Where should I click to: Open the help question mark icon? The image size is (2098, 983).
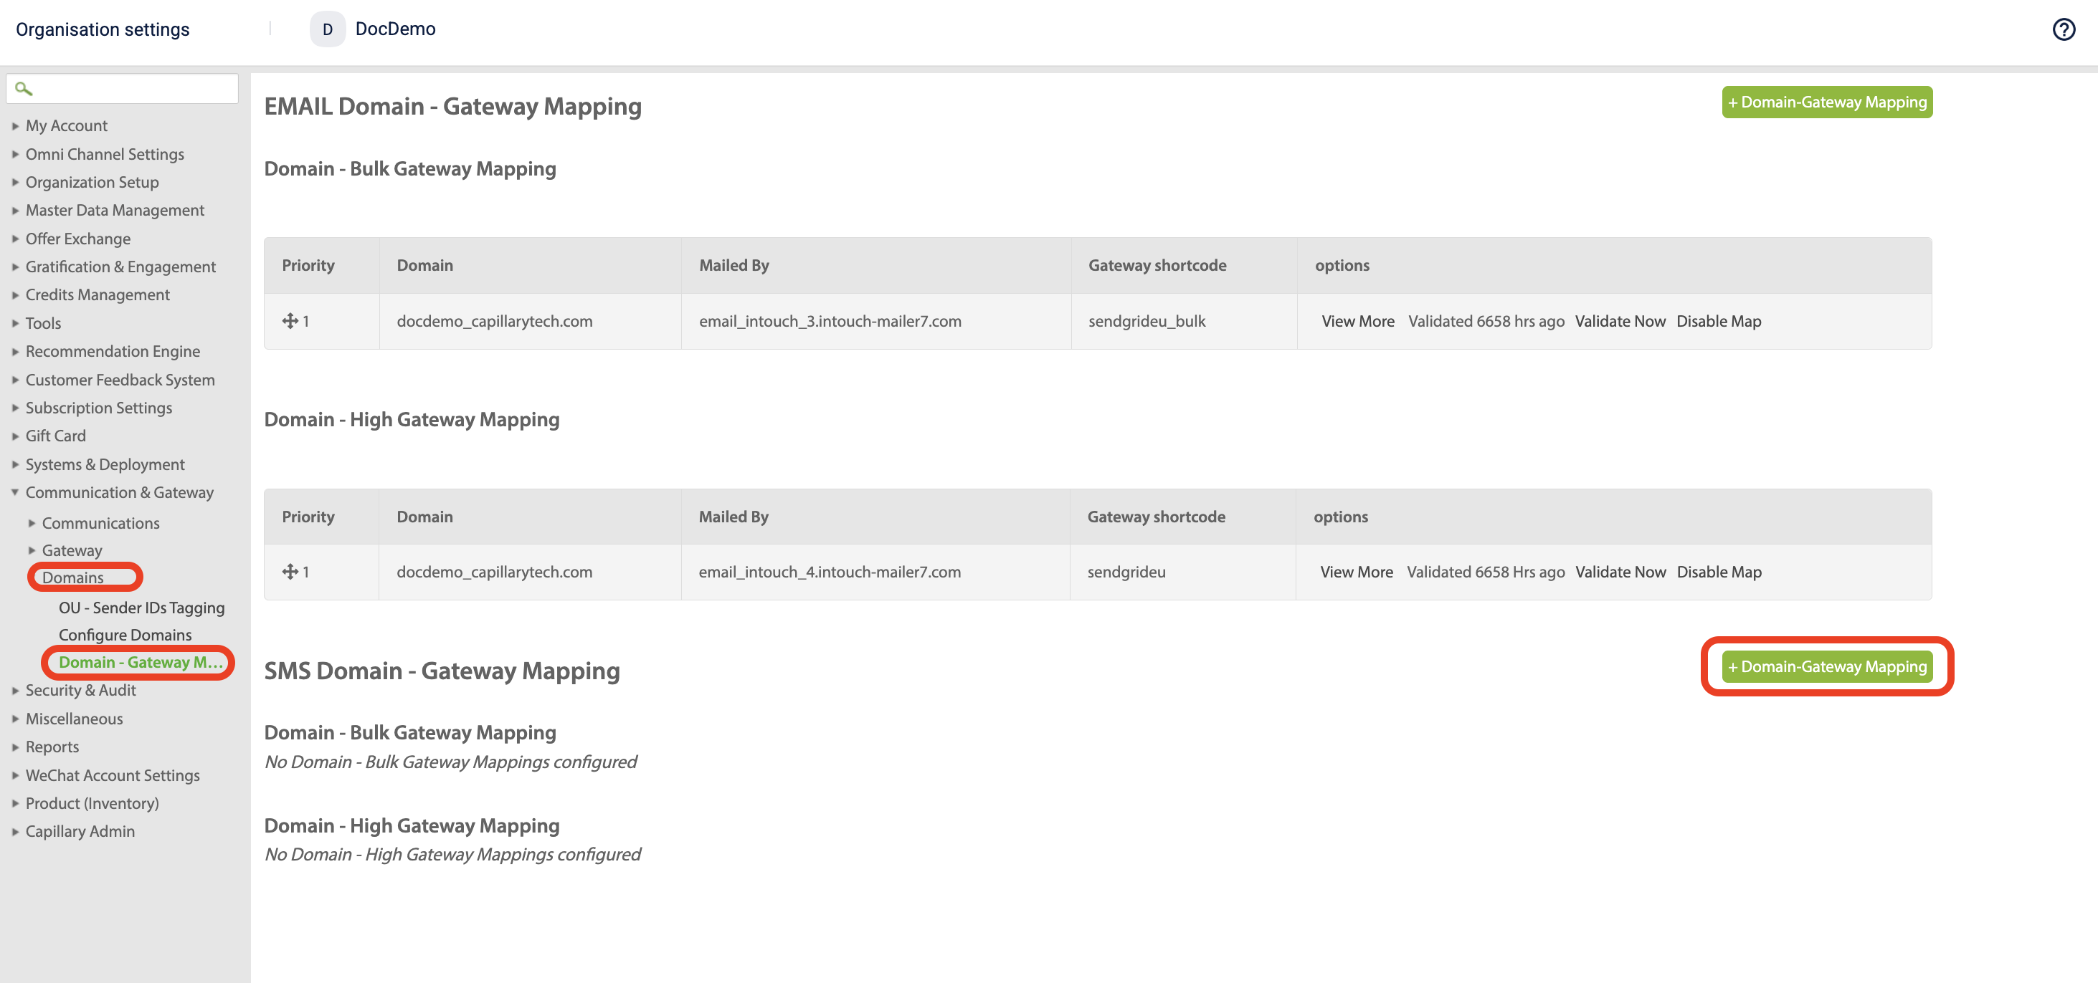tap(2063, 30)
